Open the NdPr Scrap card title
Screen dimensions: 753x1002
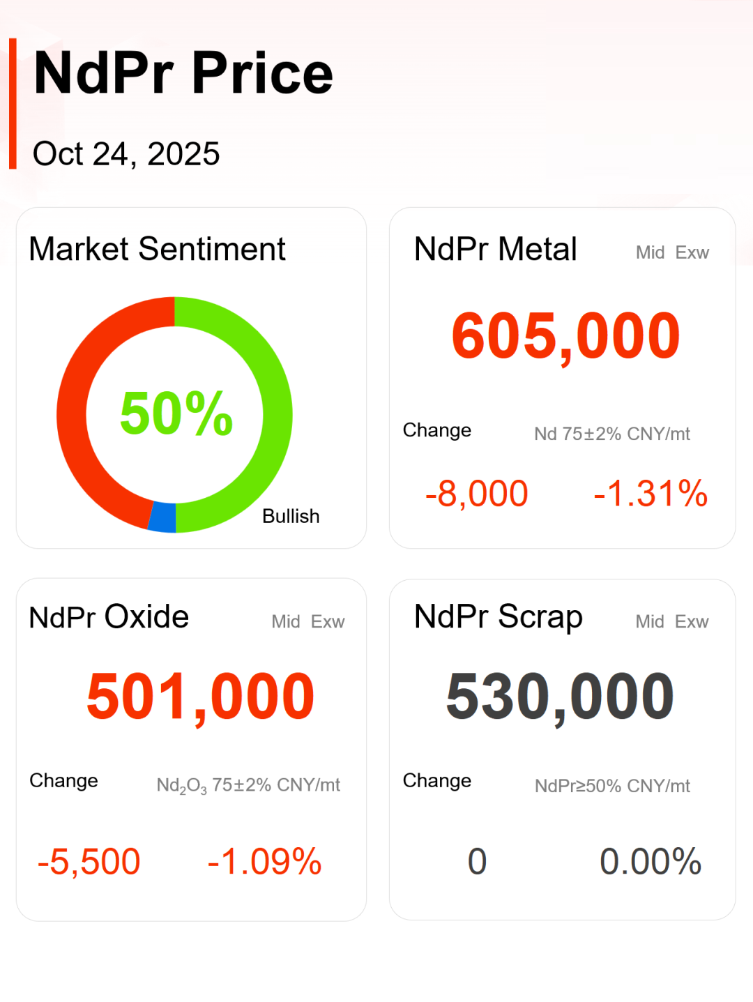point(498,617)
